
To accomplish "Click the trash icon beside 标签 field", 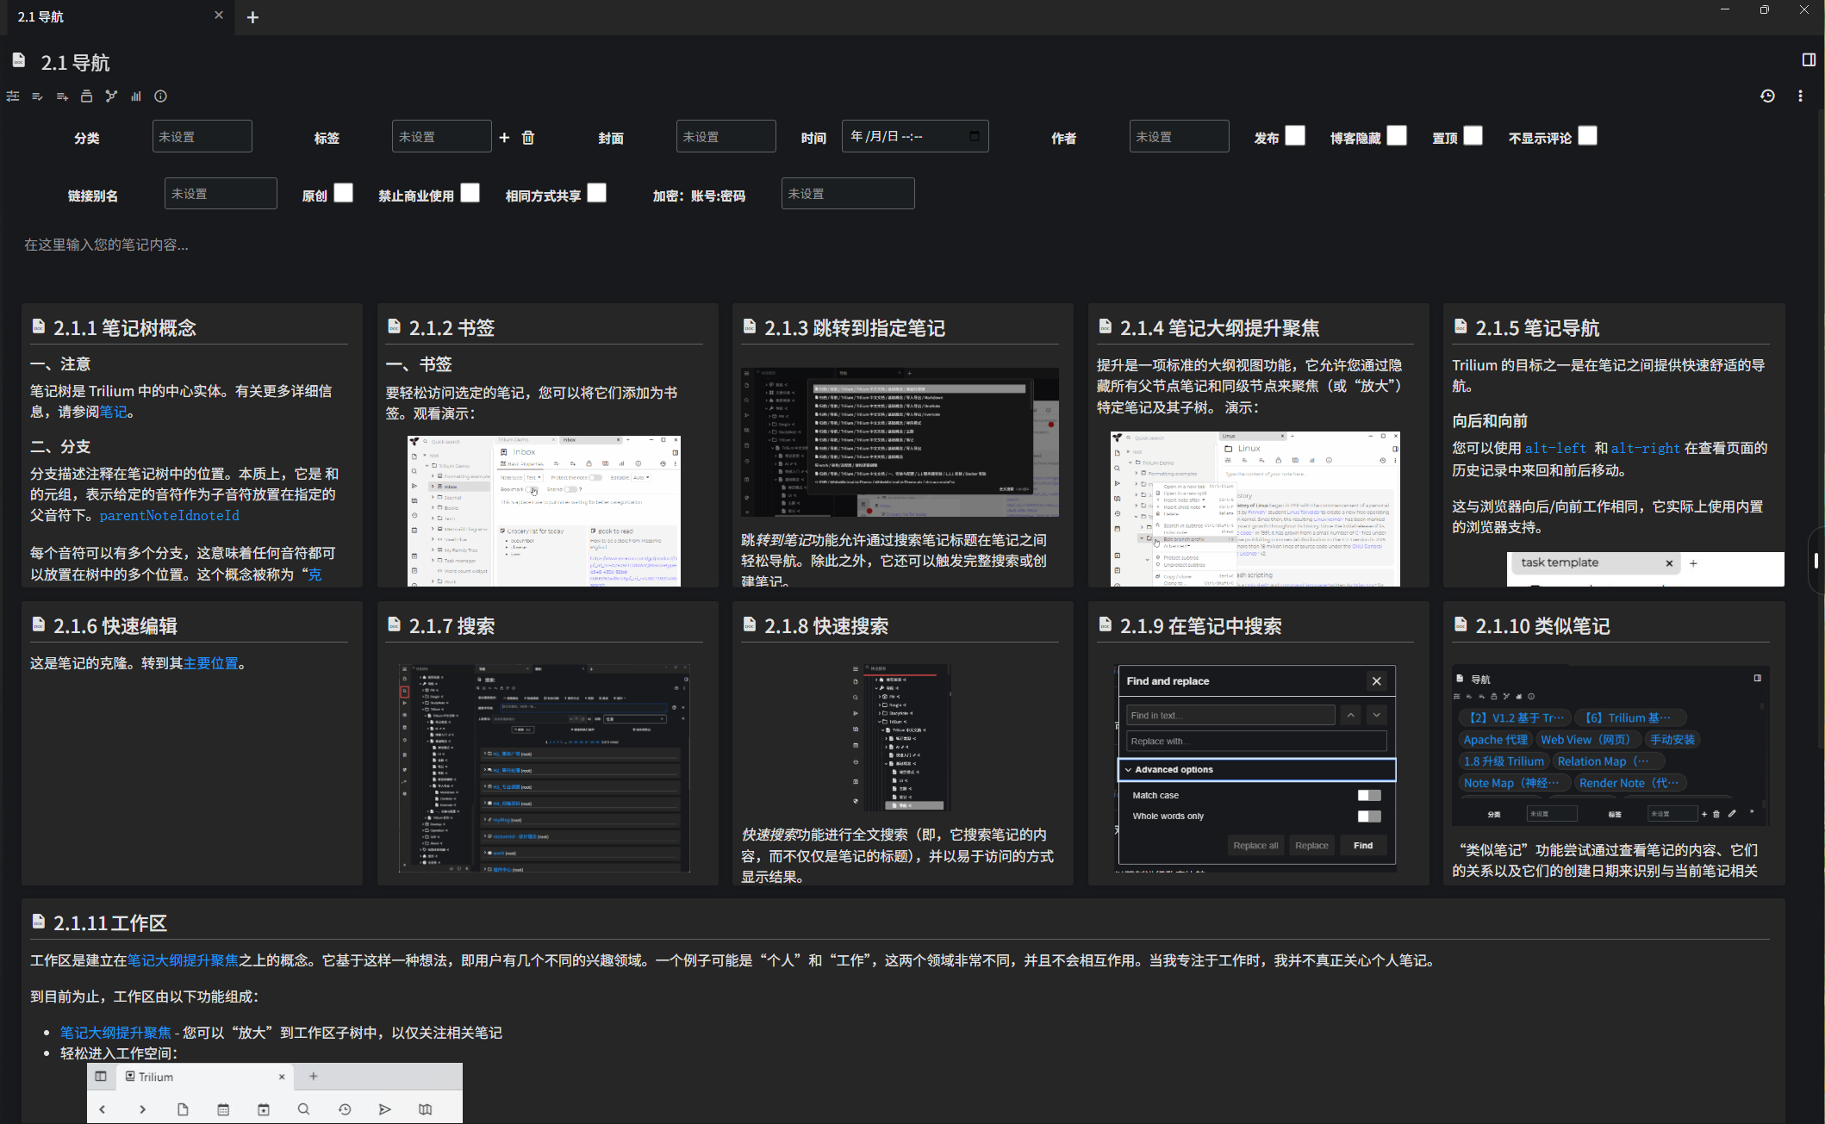I will tap(528, 138).
